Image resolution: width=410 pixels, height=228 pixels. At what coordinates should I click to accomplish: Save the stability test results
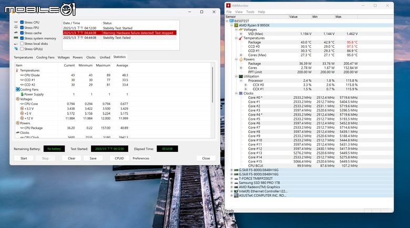(93, 158)
